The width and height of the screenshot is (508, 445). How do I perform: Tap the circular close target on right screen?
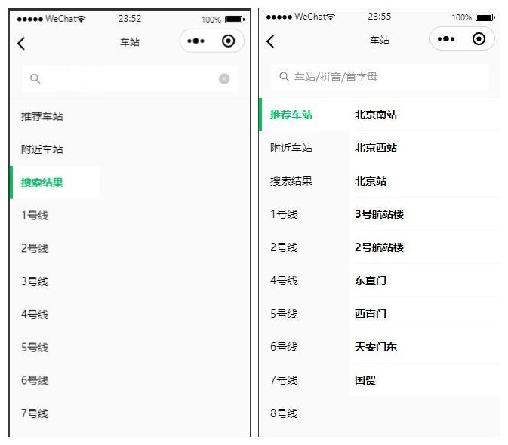click(479, 39)
